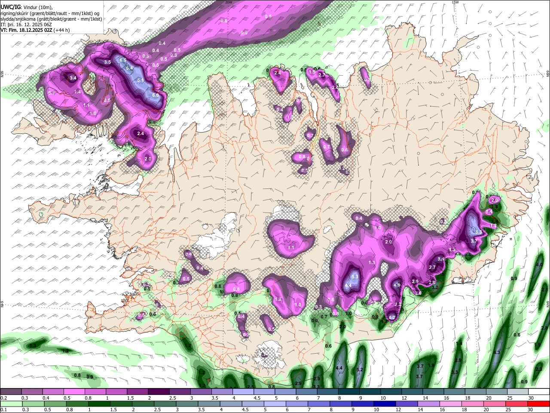The width and height of the screenshot is (550, 413).
Task: Click the 20W longitude label
Action: 229,2
